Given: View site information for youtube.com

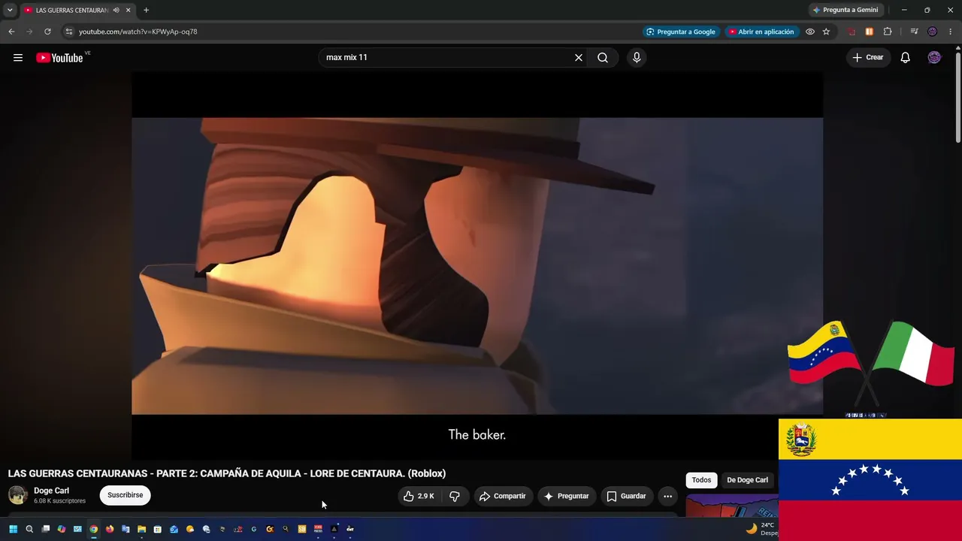Looking at the screenshot, I should coord(68,32).
